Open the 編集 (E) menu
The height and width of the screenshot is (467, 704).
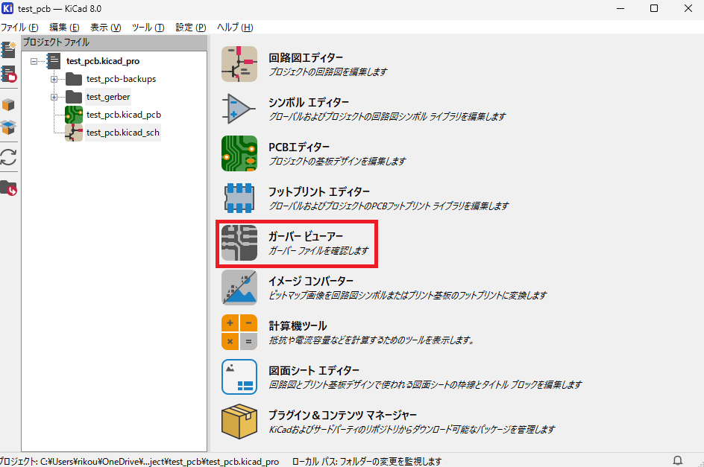[x=64, y=28]
